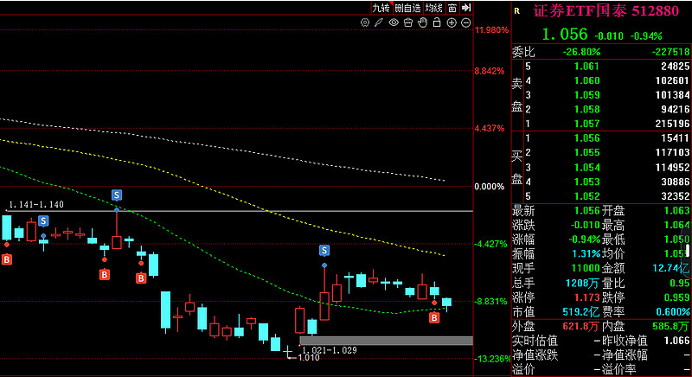The width and height of the screenshot is (692, 377).
Task: Click the S sell marker above 1.141 line
Action: [117, 195]
